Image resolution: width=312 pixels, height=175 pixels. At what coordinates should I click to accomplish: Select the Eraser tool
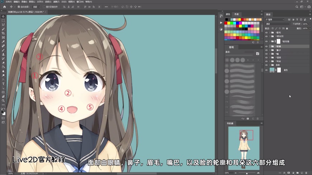[3, 63]
